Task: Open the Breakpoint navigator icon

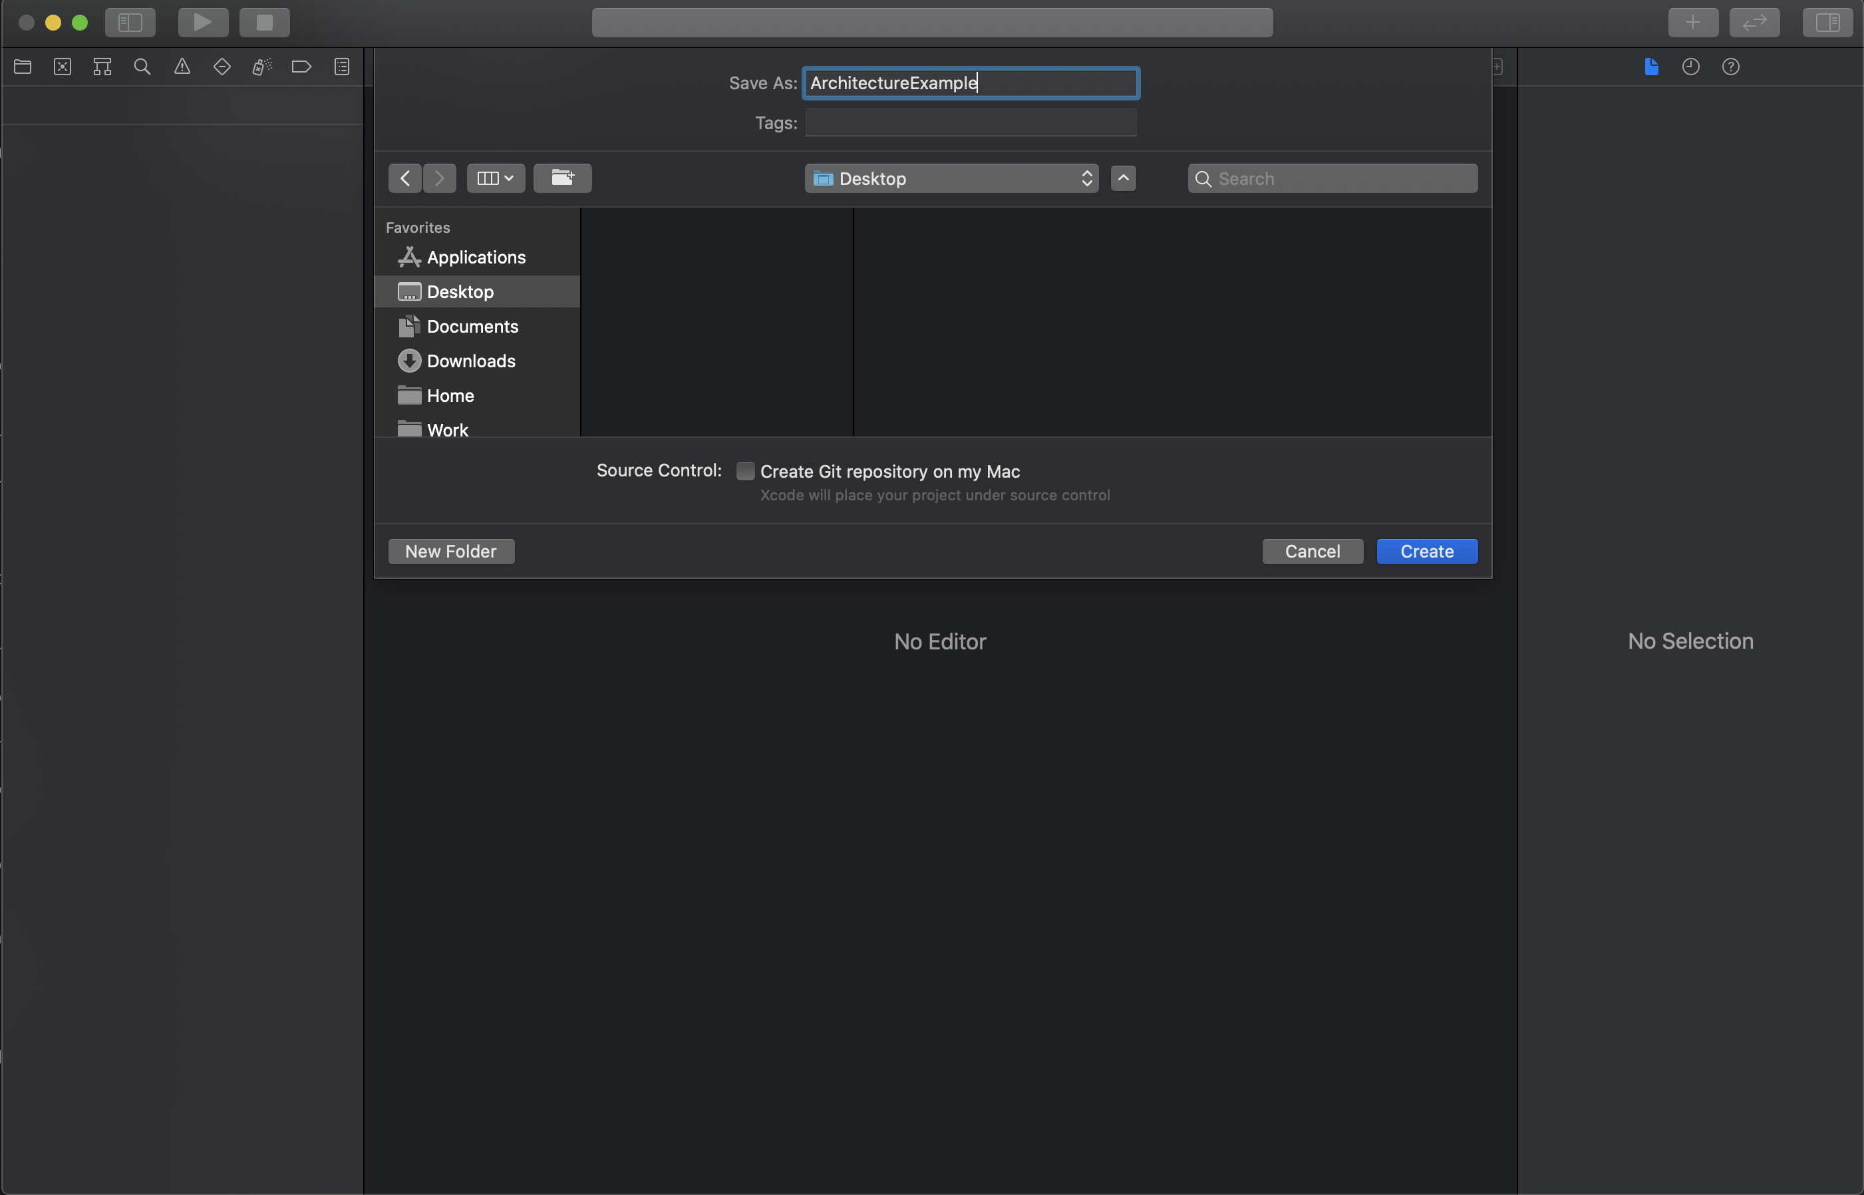Action: (302, 67)
